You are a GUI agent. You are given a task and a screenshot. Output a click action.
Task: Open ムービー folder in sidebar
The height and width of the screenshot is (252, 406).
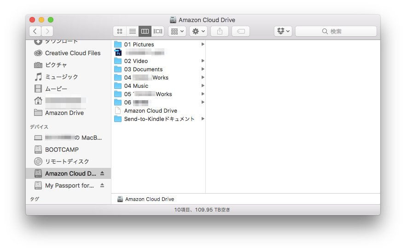pos(68,89)
